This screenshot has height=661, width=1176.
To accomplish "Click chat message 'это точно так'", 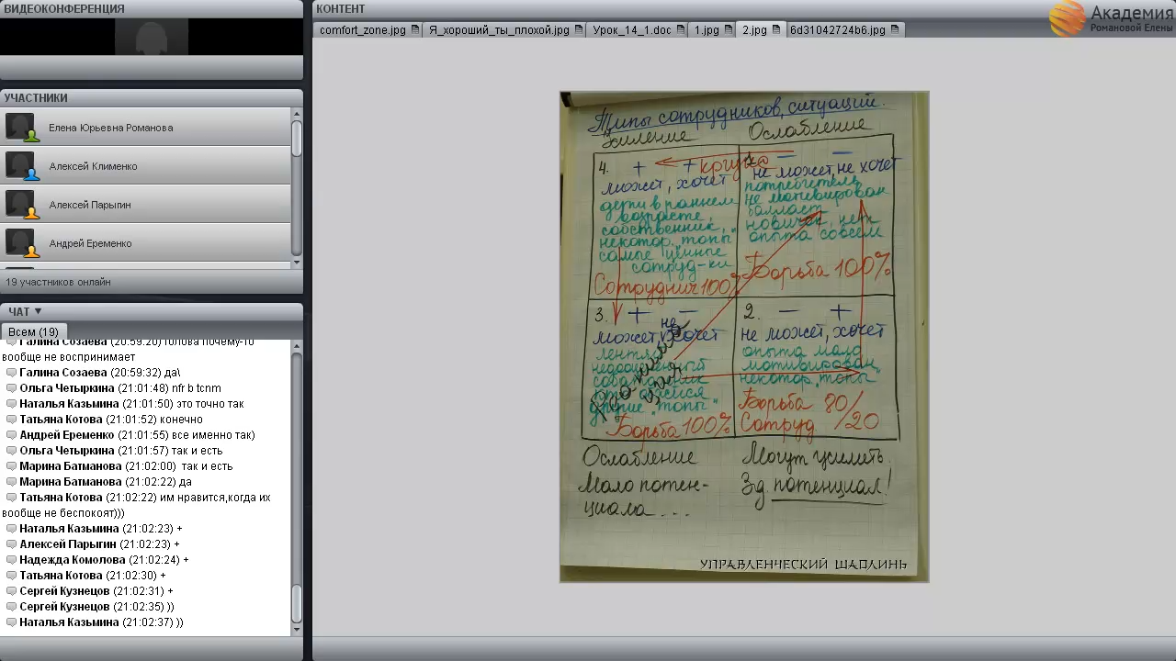I will click(x=209, y=404).
